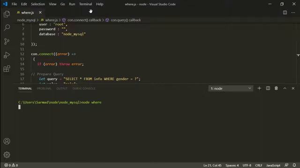Open the Run menu
This screenshot has width=300, height=168.
pos(72,4)
